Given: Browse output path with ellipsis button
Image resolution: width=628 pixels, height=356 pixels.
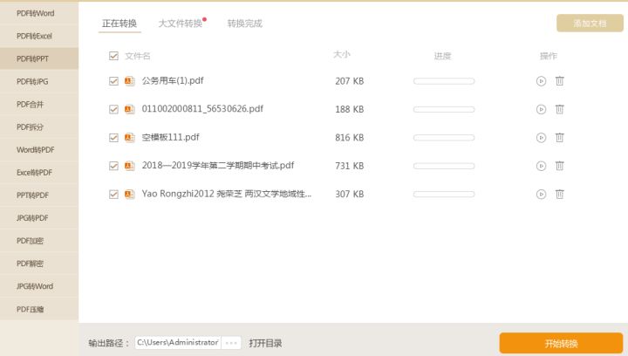Looking at the screenshot, I should click(231, 343).
